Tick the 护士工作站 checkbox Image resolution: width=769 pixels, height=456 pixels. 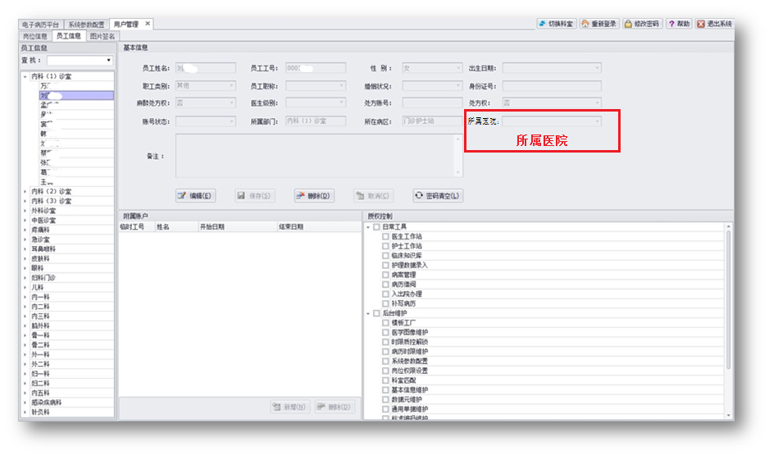(x=385, y=246)
